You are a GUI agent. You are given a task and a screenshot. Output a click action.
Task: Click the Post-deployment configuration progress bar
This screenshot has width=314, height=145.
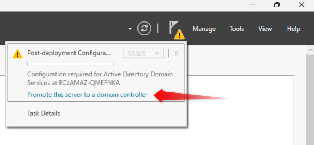(x=71, y=64)
